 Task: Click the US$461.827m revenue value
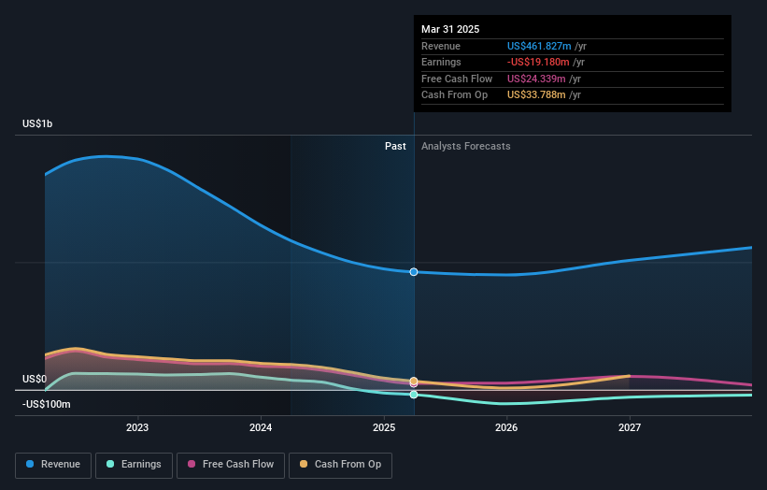(539, 46)
